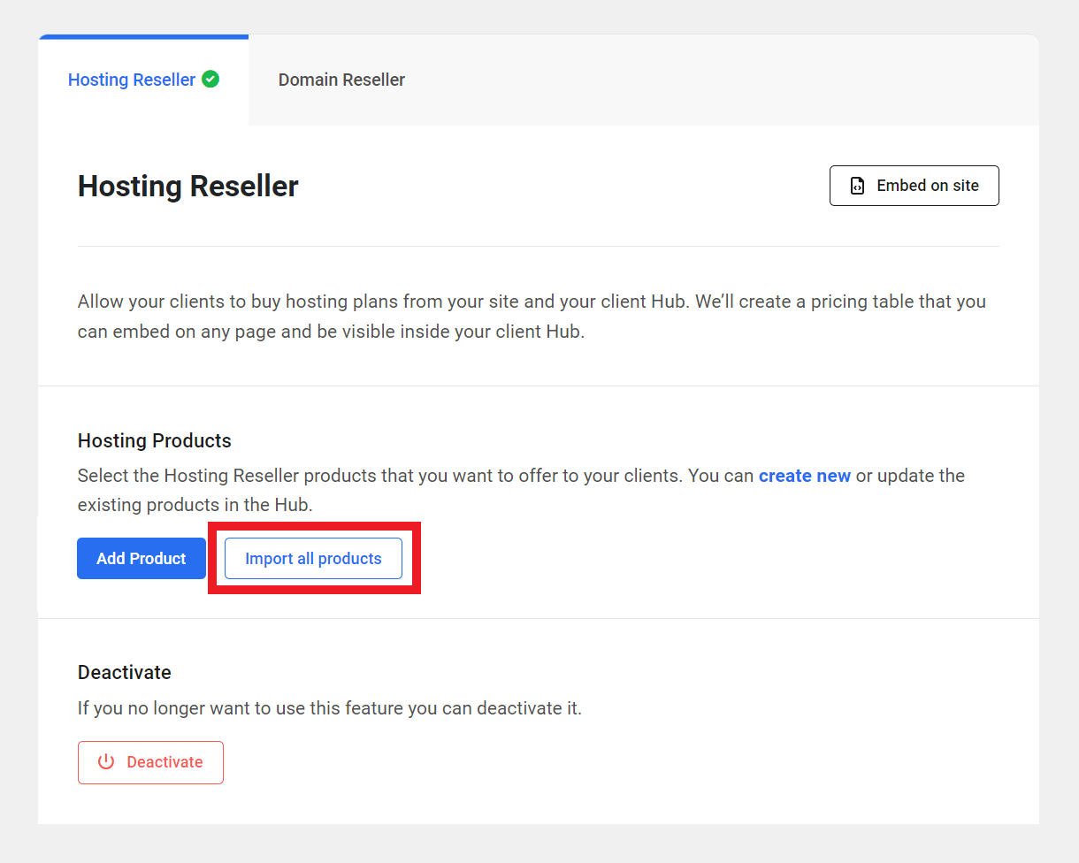Click the 'Allow your clients to buy' paragraph
Viewport: 1079px width, 863px height.
pos(532,317)
